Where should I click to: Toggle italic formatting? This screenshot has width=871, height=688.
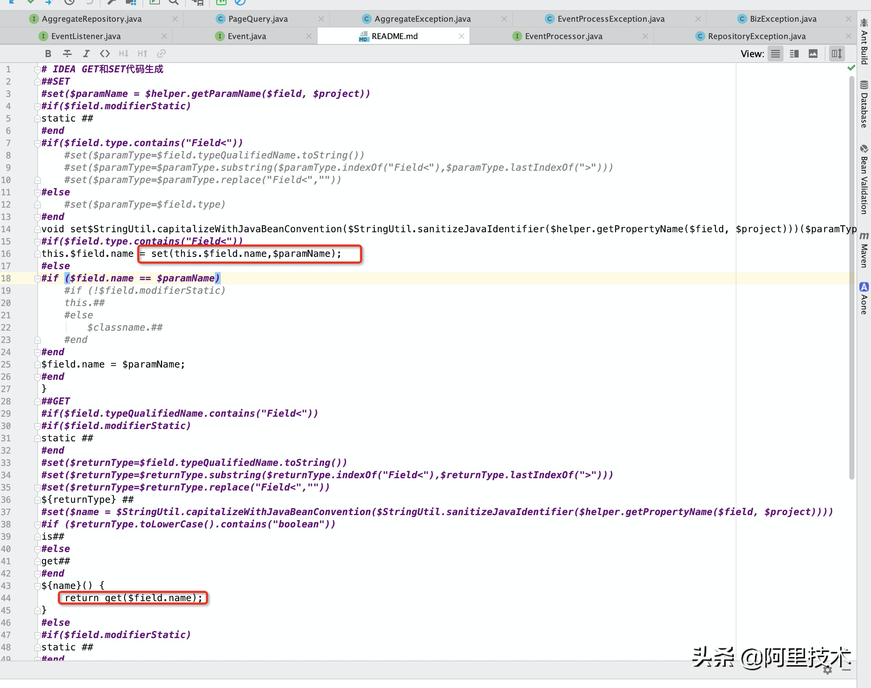click(x=86, y=54)
